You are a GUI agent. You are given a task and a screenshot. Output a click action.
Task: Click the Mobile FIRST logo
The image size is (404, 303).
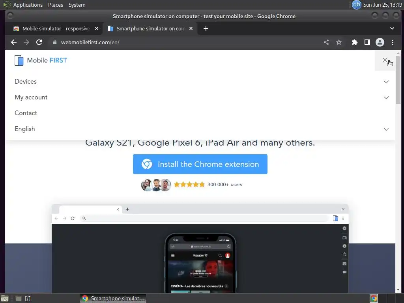pos(41,60)
